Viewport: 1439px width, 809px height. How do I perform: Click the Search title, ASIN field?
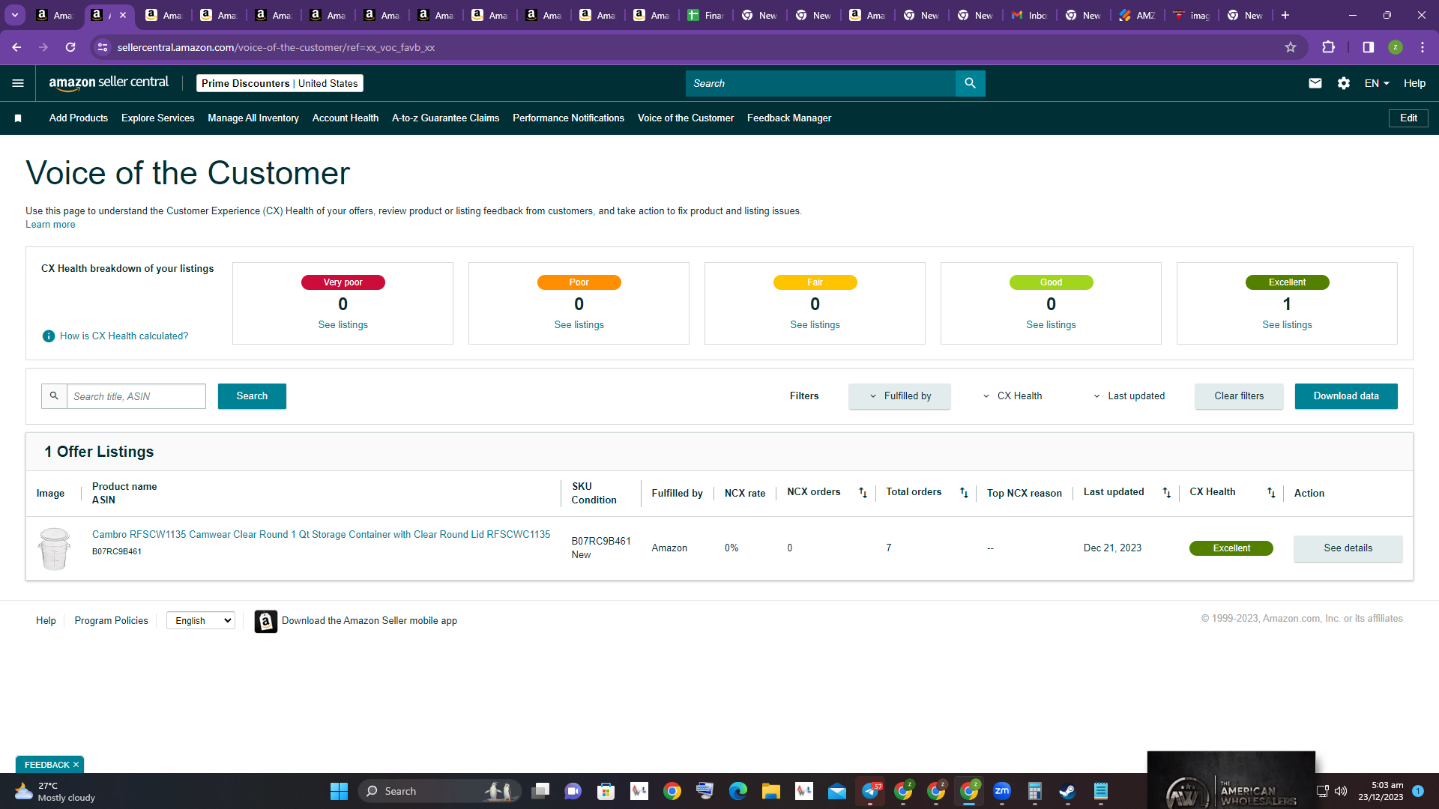click(136, 396)
